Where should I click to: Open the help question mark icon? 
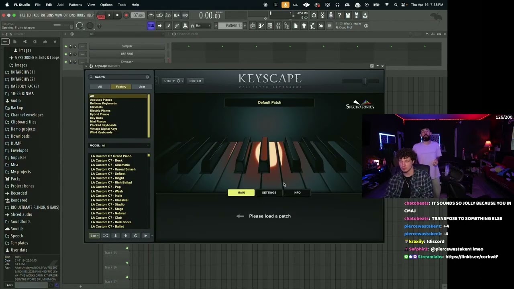339,15
